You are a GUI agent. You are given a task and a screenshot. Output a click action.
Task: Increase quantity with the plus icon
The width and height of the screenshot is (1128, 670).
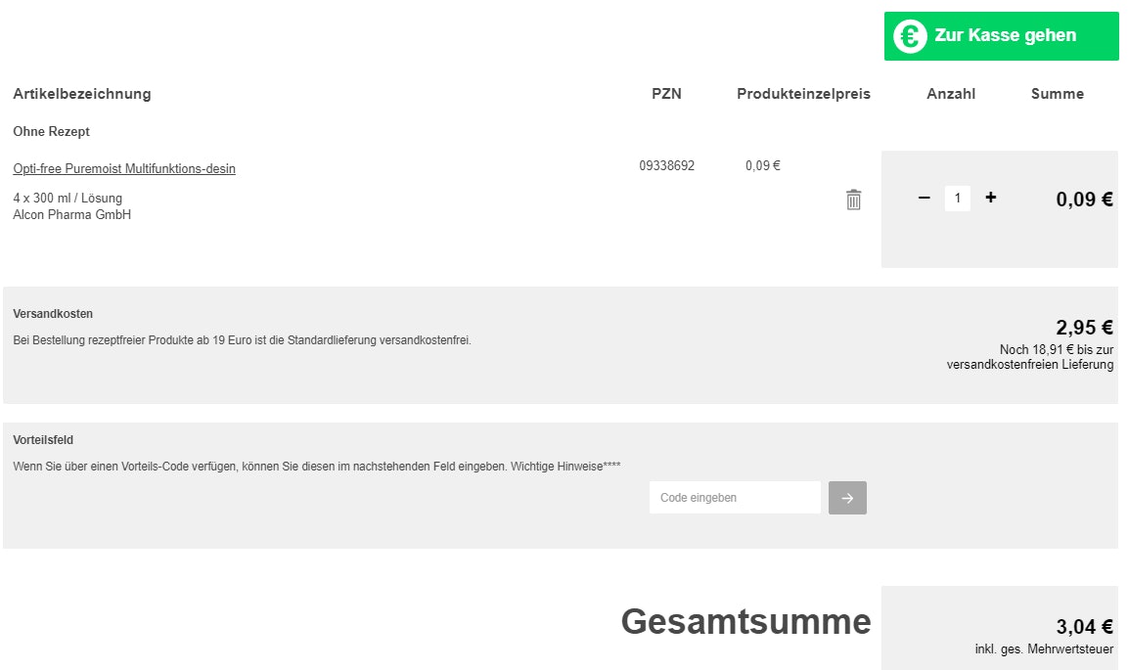(x=990, y=199)
